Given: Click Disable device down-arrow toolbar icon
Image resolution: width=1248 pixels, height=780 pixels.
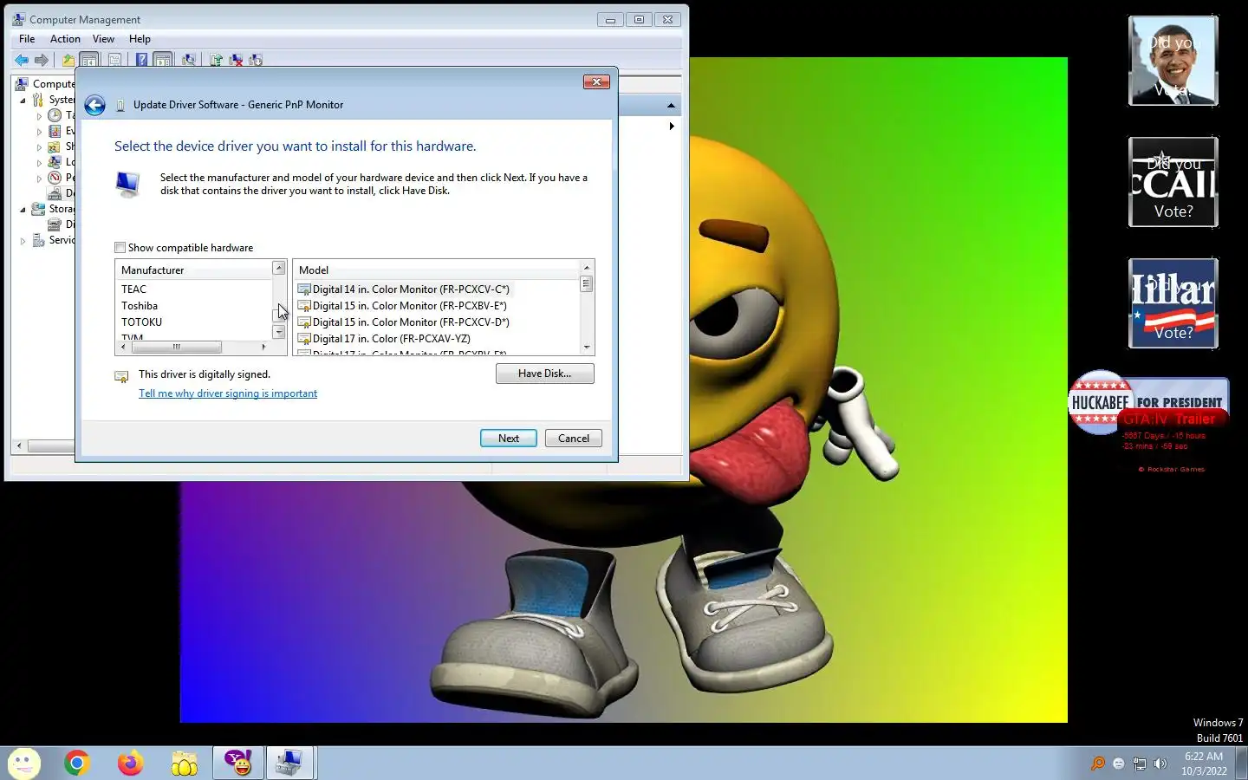Looking at the screenshot, I should [256, 60].
